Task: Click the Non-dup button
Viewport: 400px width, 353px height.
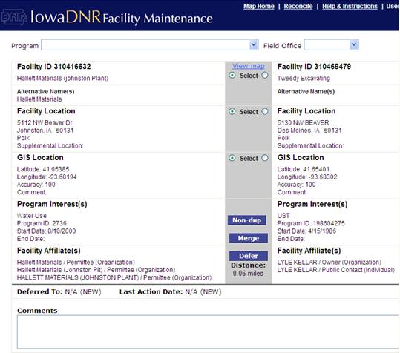Action: tap(247, 220)
